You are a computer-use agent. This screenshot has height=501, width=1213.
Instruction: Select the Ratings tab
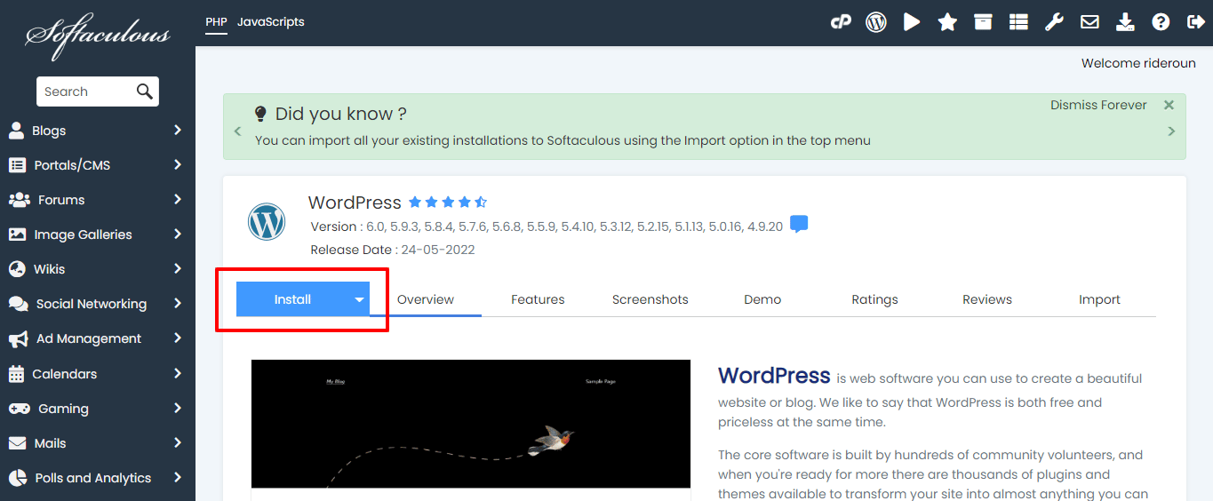[874, 299]
